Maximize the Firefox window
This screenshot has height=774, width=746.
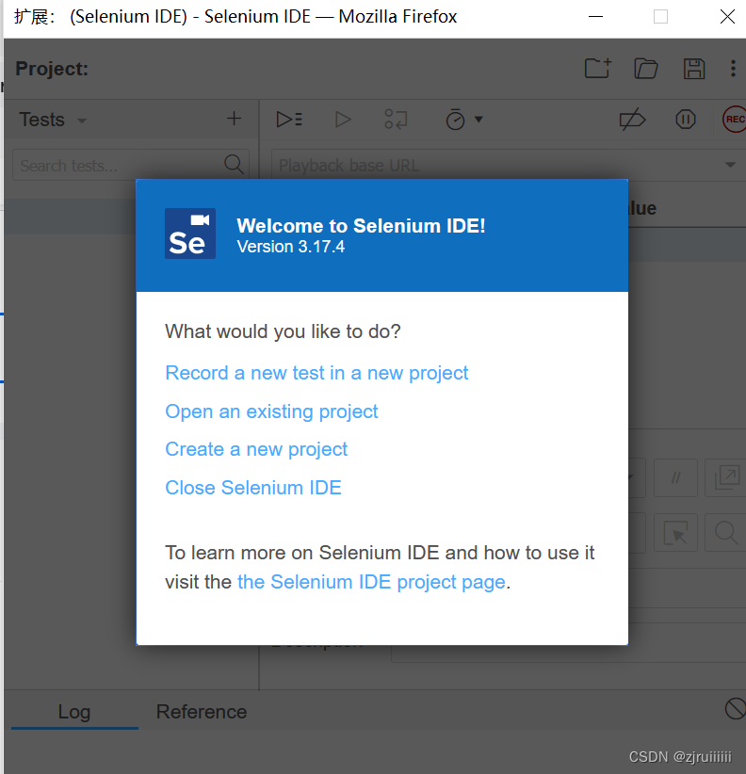click(660, 16)
